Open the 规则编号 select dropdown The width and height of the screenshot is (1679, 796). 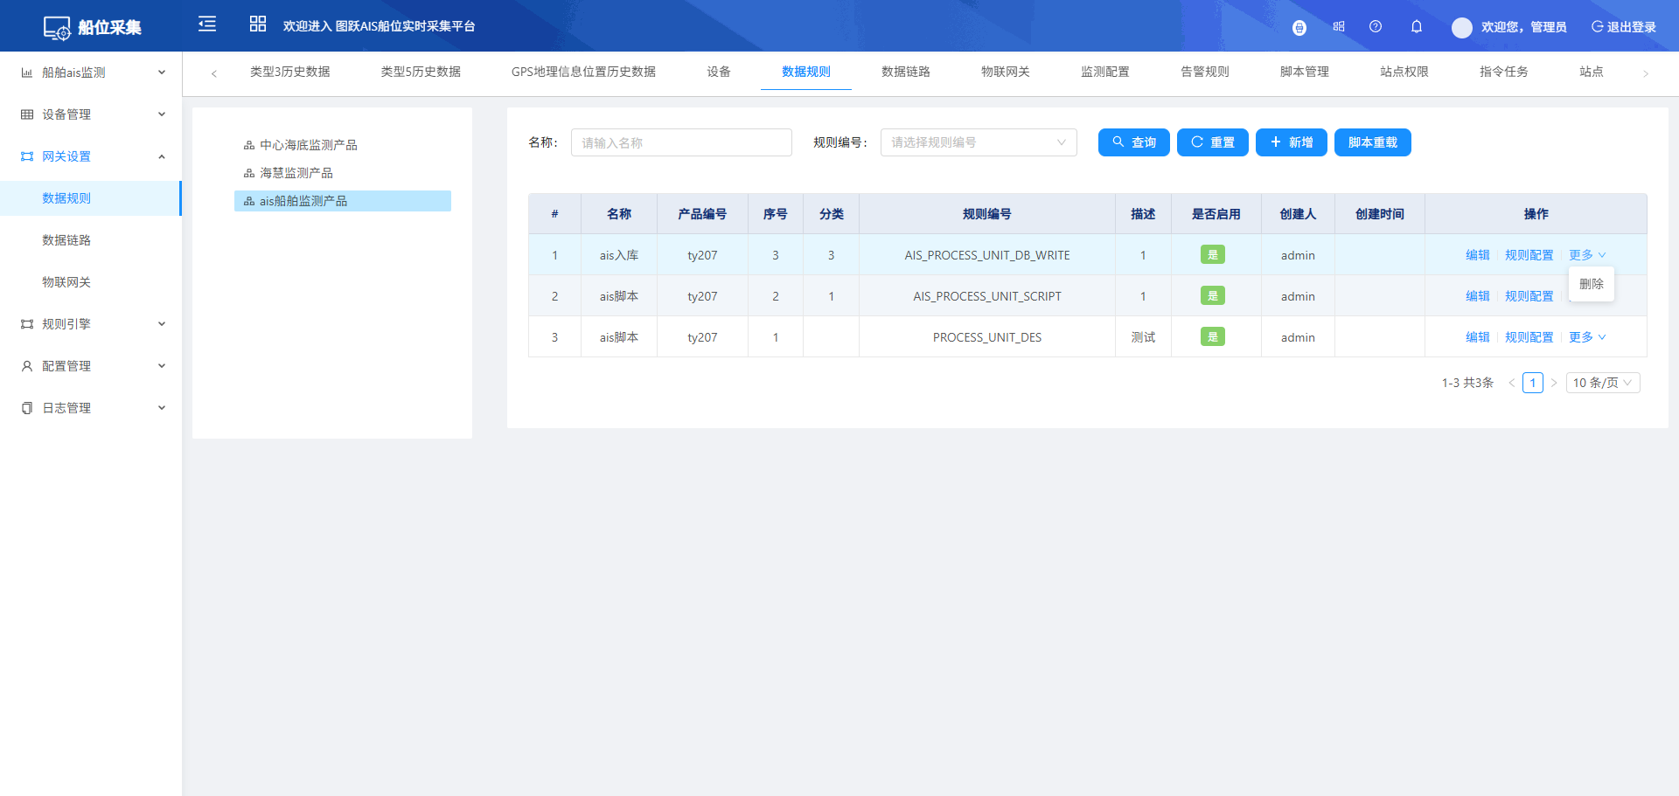click(978, 142)
